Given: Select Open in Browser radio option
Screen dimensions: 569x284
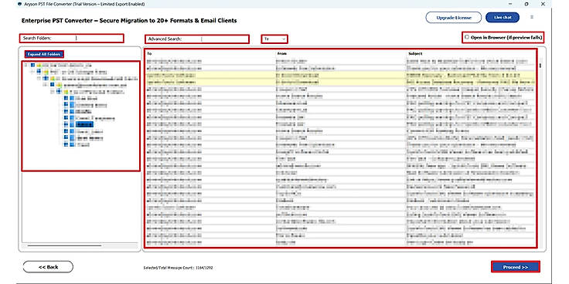Looking at the screenshot, I should 467,37.
